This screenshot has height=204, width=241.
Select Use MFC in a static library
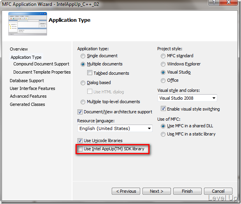click(x=163, y=134)
